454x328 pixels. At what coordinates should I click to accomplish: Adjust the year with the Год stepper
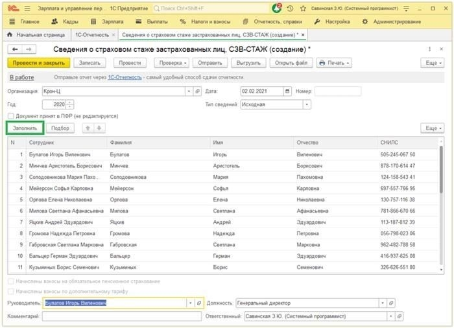tap(70, 104)
